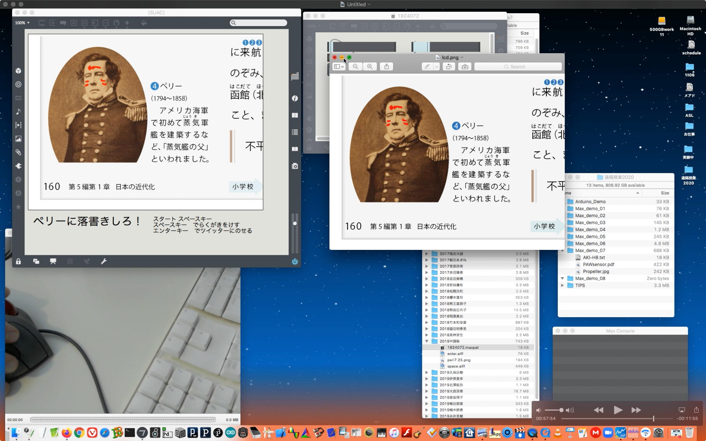Click the plus icon in Max top toolbar

click(127, 23)
